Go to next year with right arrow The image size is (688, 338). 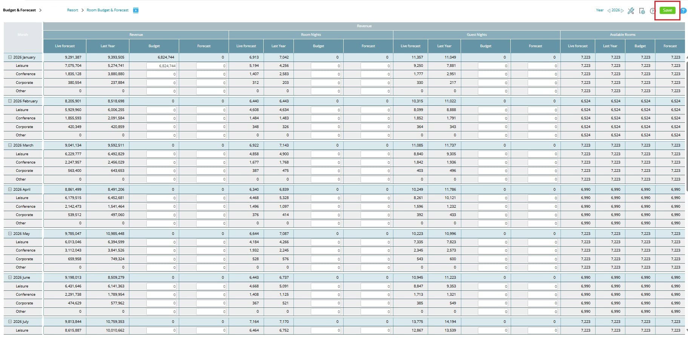(x=622, y=11)
